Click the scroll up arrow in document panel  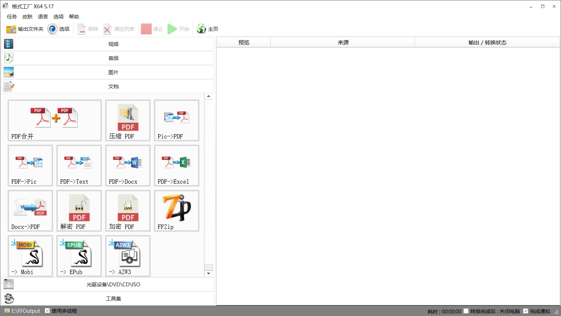(208, 96)
